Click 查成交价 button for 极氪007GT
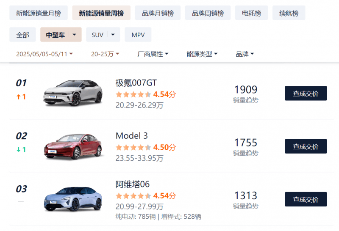339x231 pixels. click(x=306, y=93)
